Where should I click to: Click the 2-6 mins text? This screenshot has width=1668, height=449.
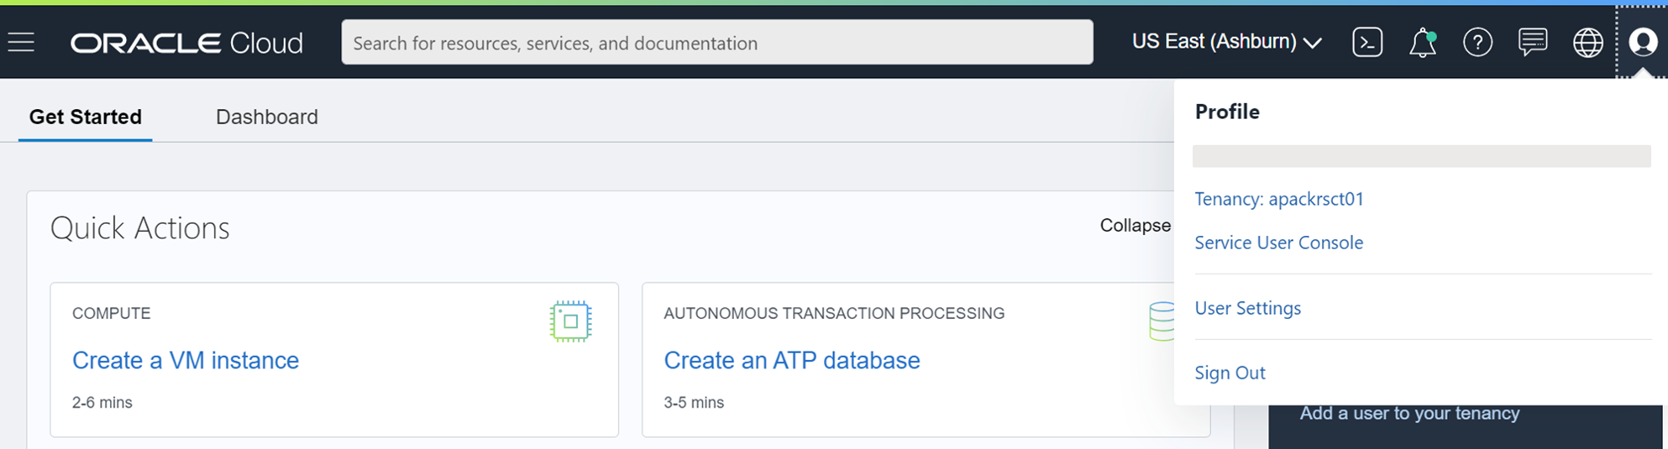point(102,403)
